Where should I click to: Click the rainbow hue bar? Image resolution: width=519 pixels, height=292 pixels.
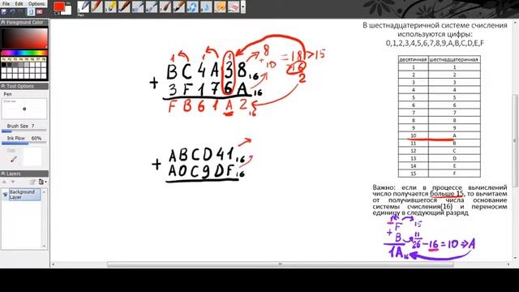24,53
